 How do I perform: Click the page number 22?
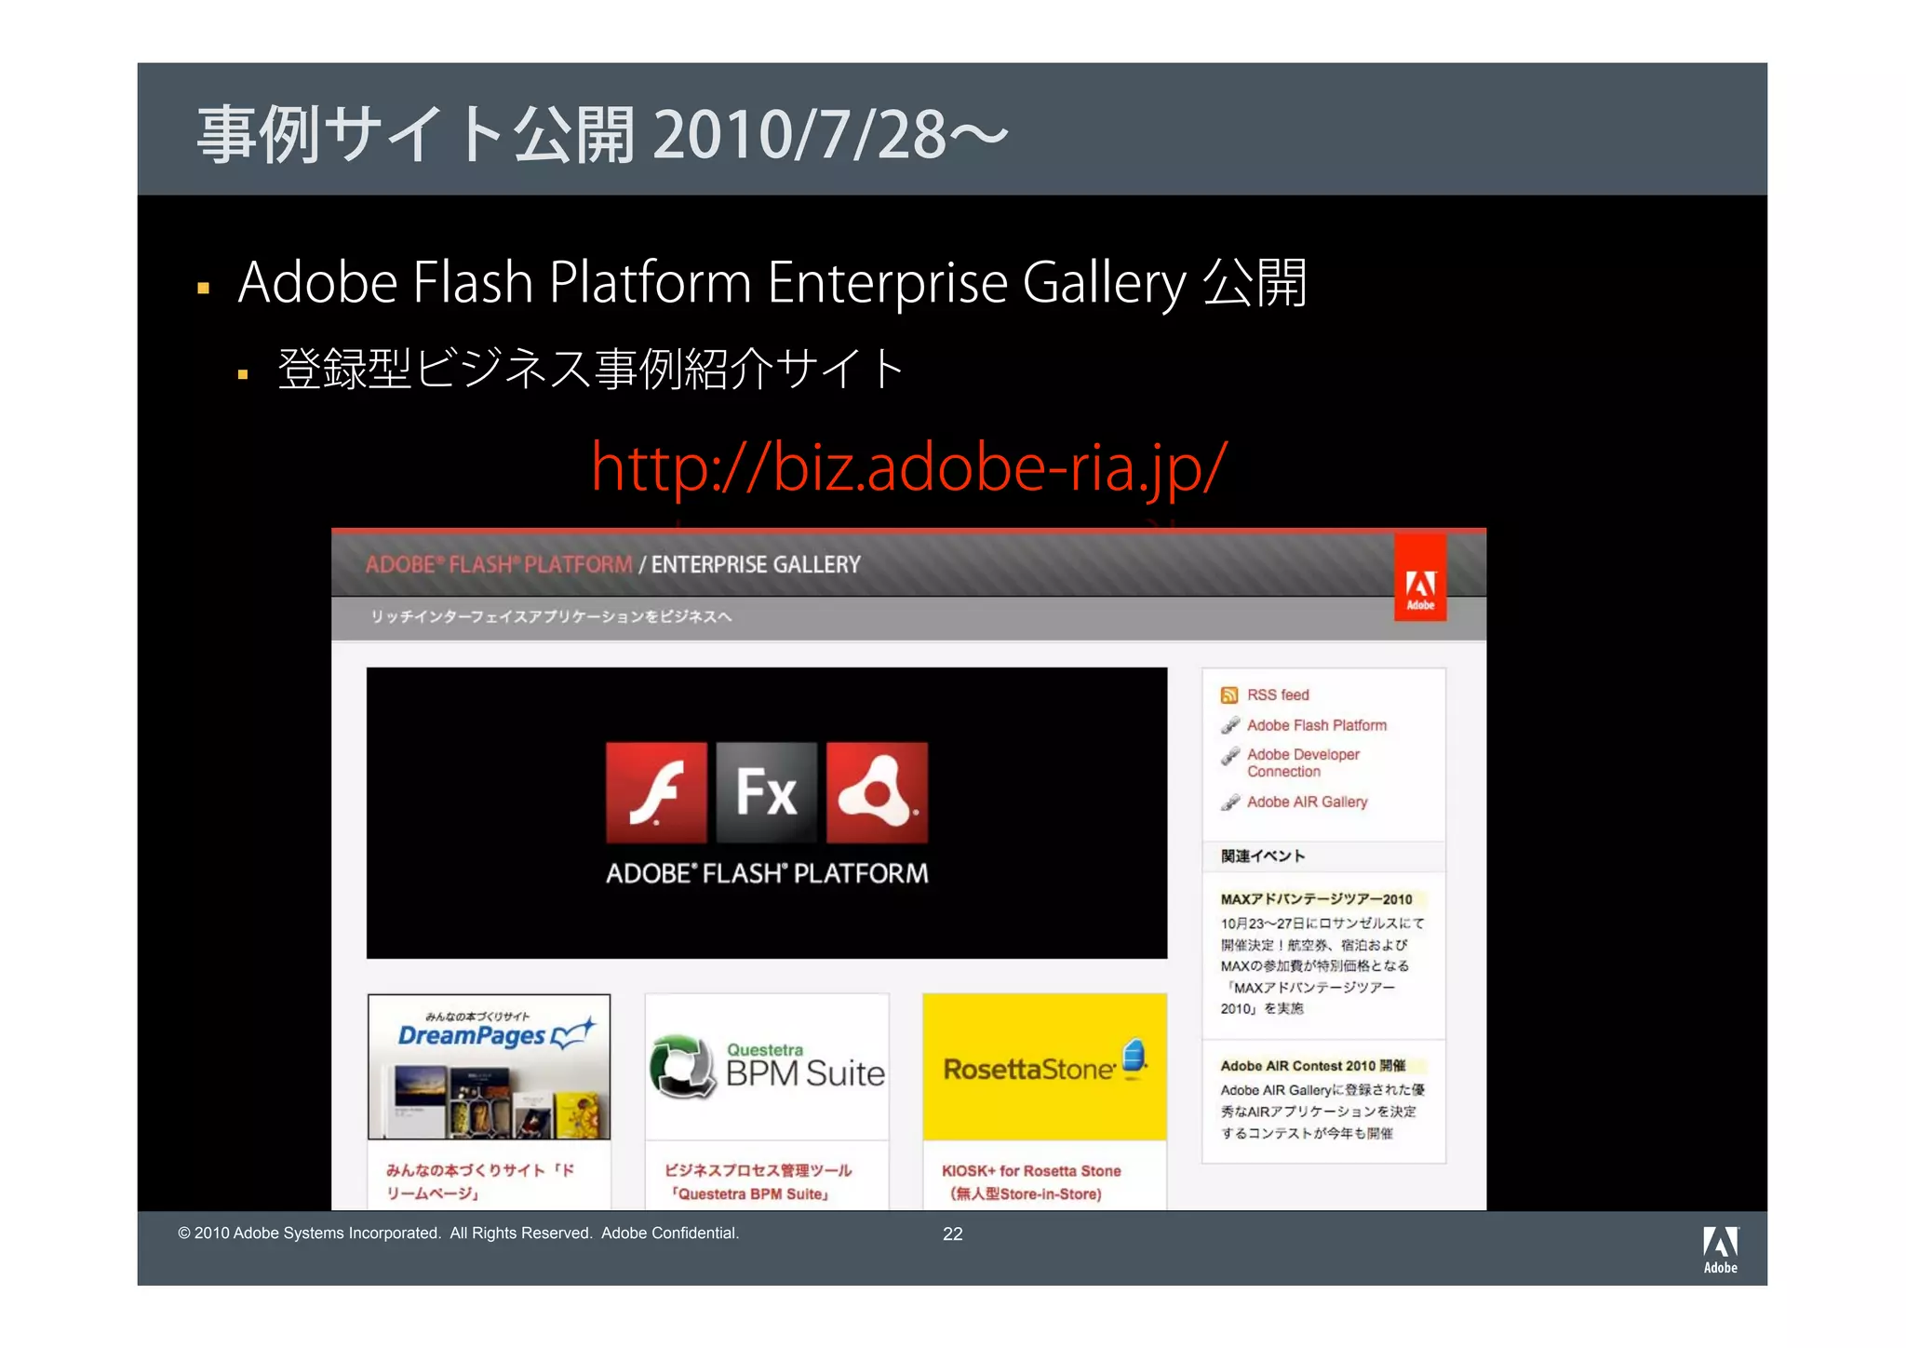pos(952,1234)
